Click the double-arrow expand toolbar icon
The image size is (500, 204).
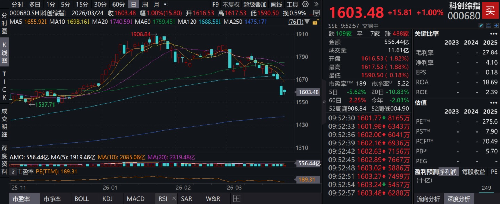(316, 5)
